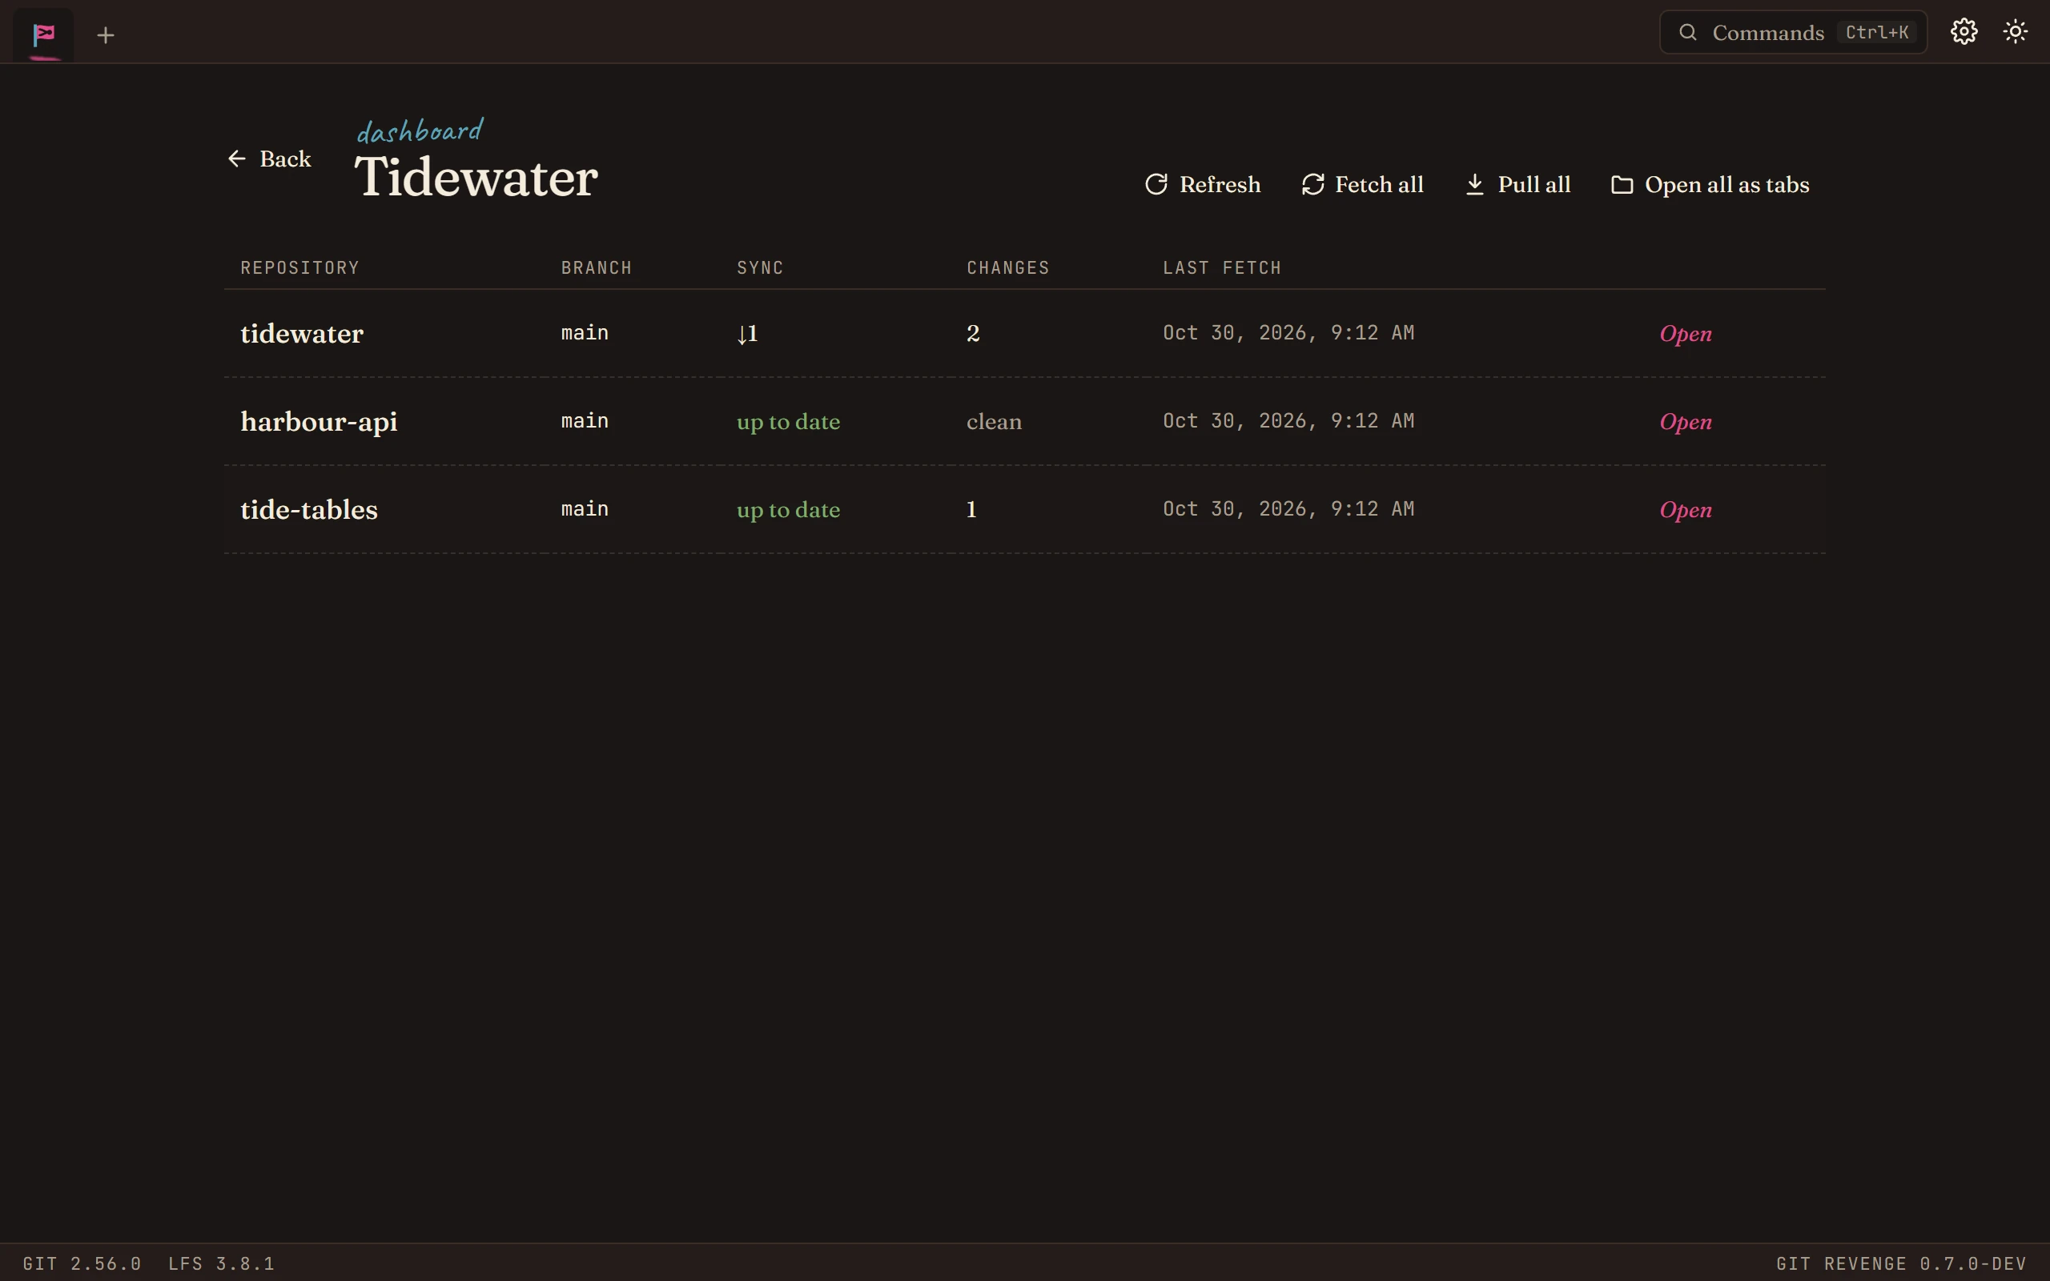The height and width of the screenshot is (1281, 2050).
Task: Click the GIT 2.56.0 status bar entry
Action: (x=82, y=1263)
